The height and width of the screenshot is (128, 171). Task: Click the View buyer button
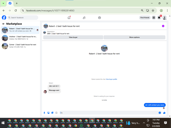click(x=73, y=37)
